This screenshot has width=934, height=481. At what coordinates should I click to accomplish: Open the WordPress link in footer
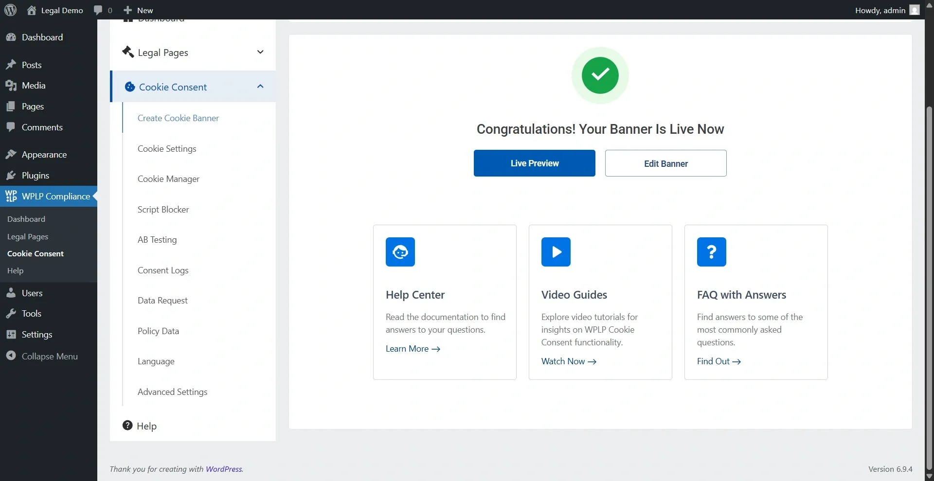[x=224, y=469]
